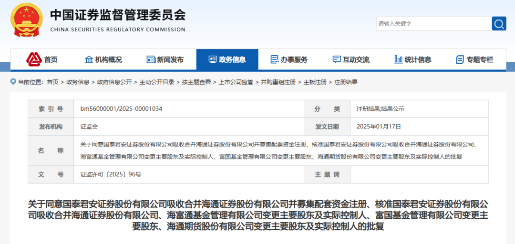The width and height of the screenshot is (515, 244).
Task: Click 上市公司监管 breadcrumb link
Action: 236,82
